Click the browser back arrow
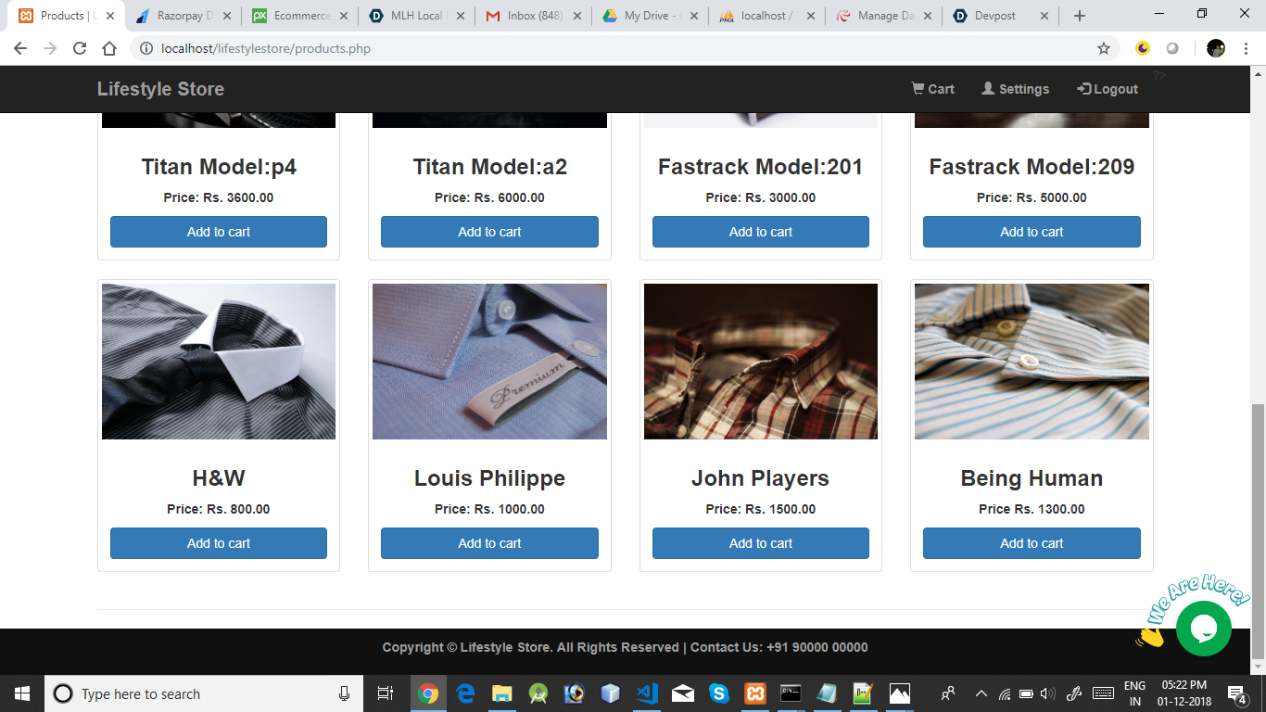Image resolution: width=1266 pixels, height=712 pixels. tap(20, 48)
